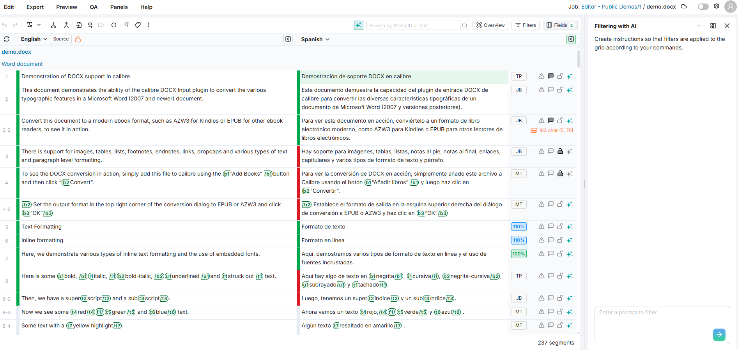Viewport: 738px width, 350px height.
Task: Open the QA menu
Action: coord(94,7)
